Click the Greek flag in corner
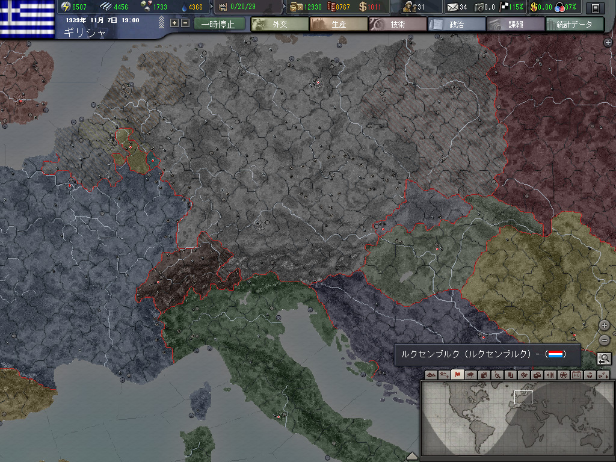Screen dimensions: 616x462 tap(27, 18)
